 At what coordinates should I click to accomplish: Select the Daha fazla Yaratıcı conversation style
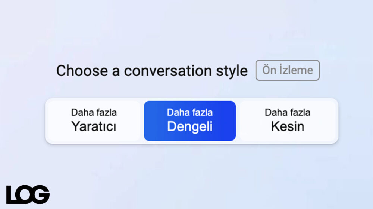(x=94, y=121)
